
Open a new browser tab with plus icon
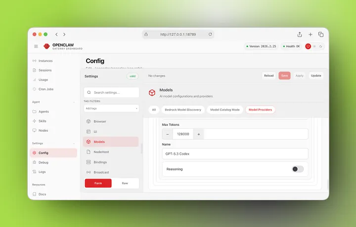311,35
